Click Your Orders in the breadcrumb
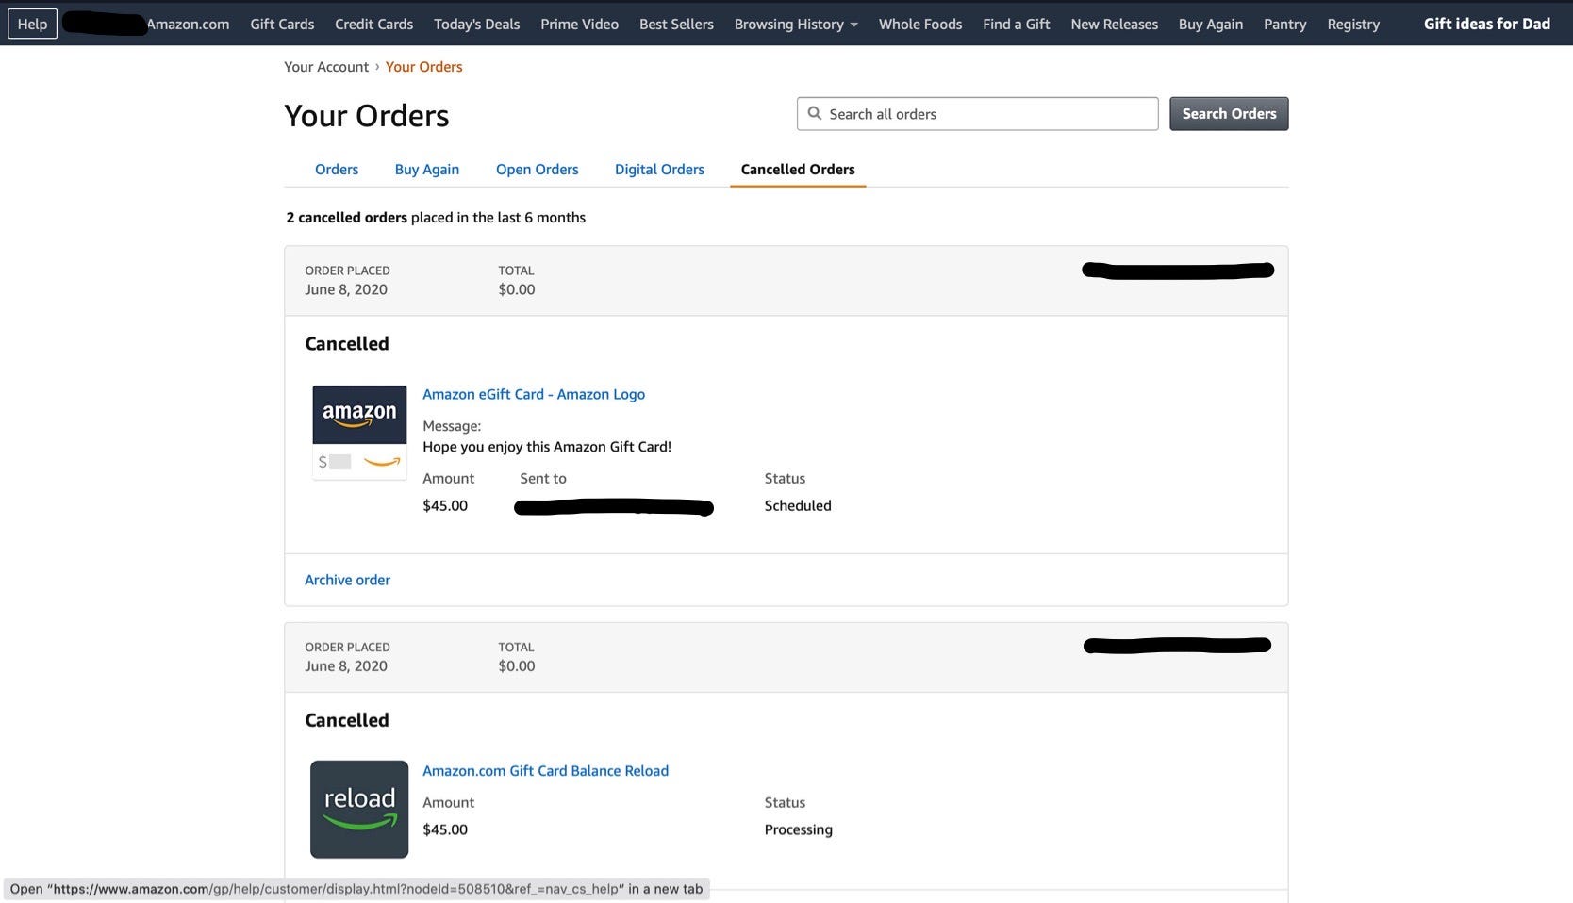The width and height of the screenshot is (1573, 903). coord(423,66)
